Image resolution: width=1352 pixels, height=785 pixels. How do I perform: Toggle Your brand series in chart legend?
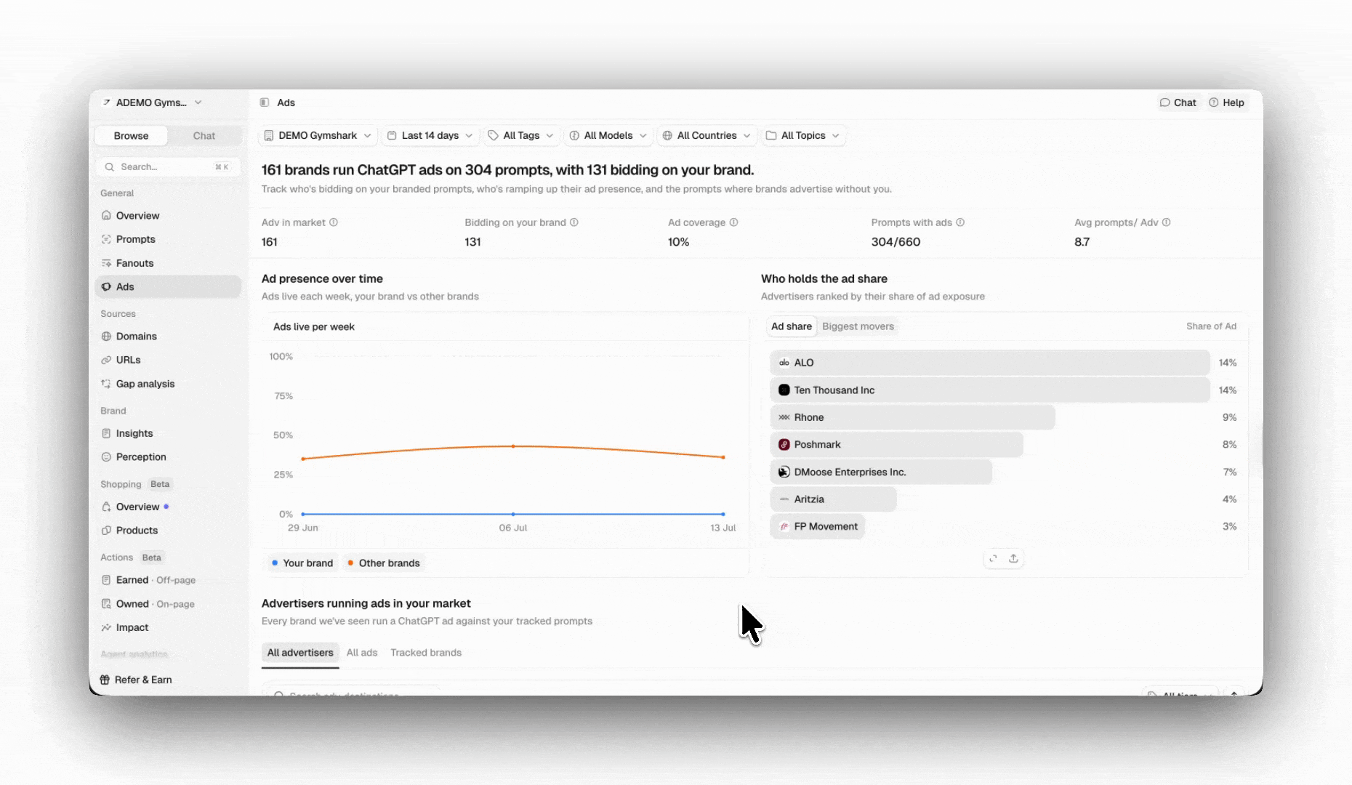pyautogui.click(x=302, y=563)
